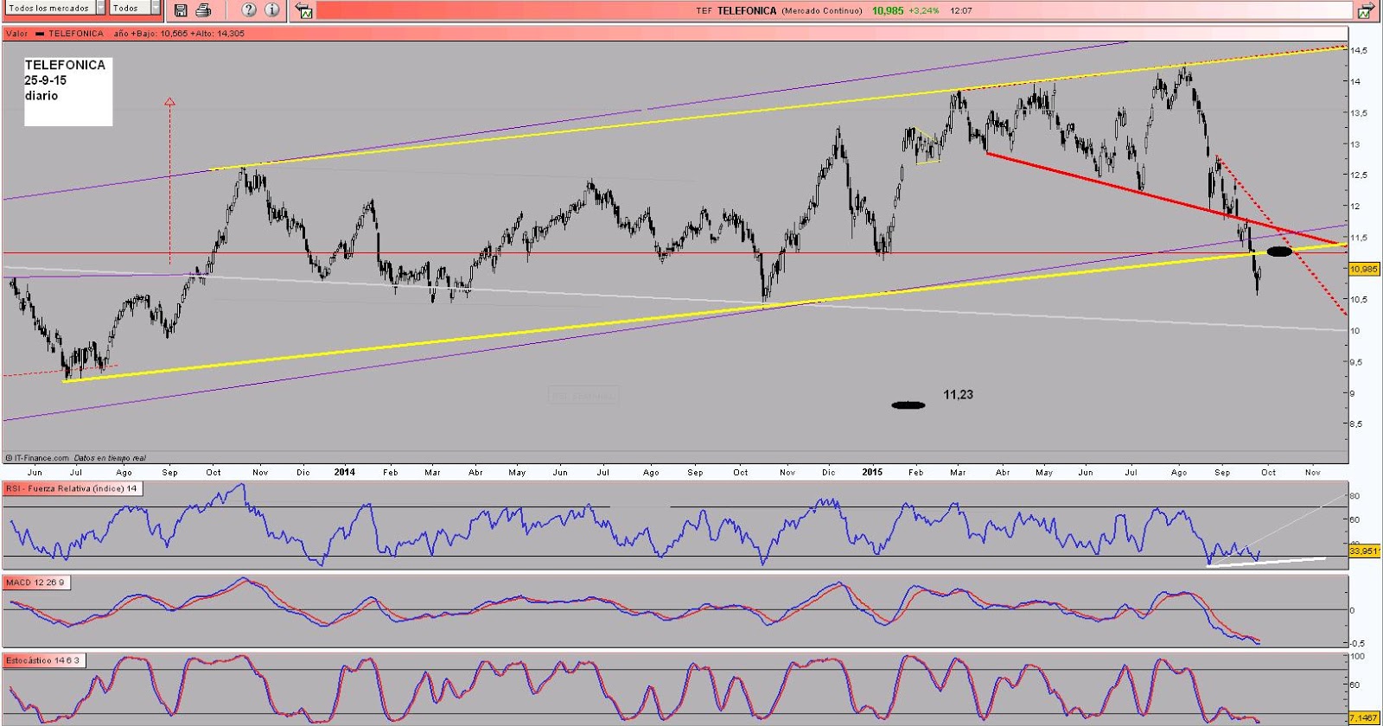Open help via question mark icon
This screenshot has width=1383, height=726.
pyautogui.click(x=249, y=10)
